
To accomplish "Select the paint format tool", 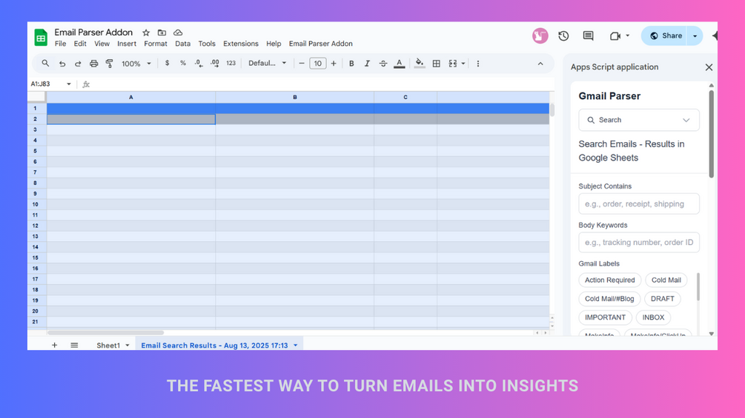I will click(x=109, y=64).
